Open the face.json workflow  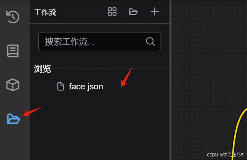click(x=86, y=87)
